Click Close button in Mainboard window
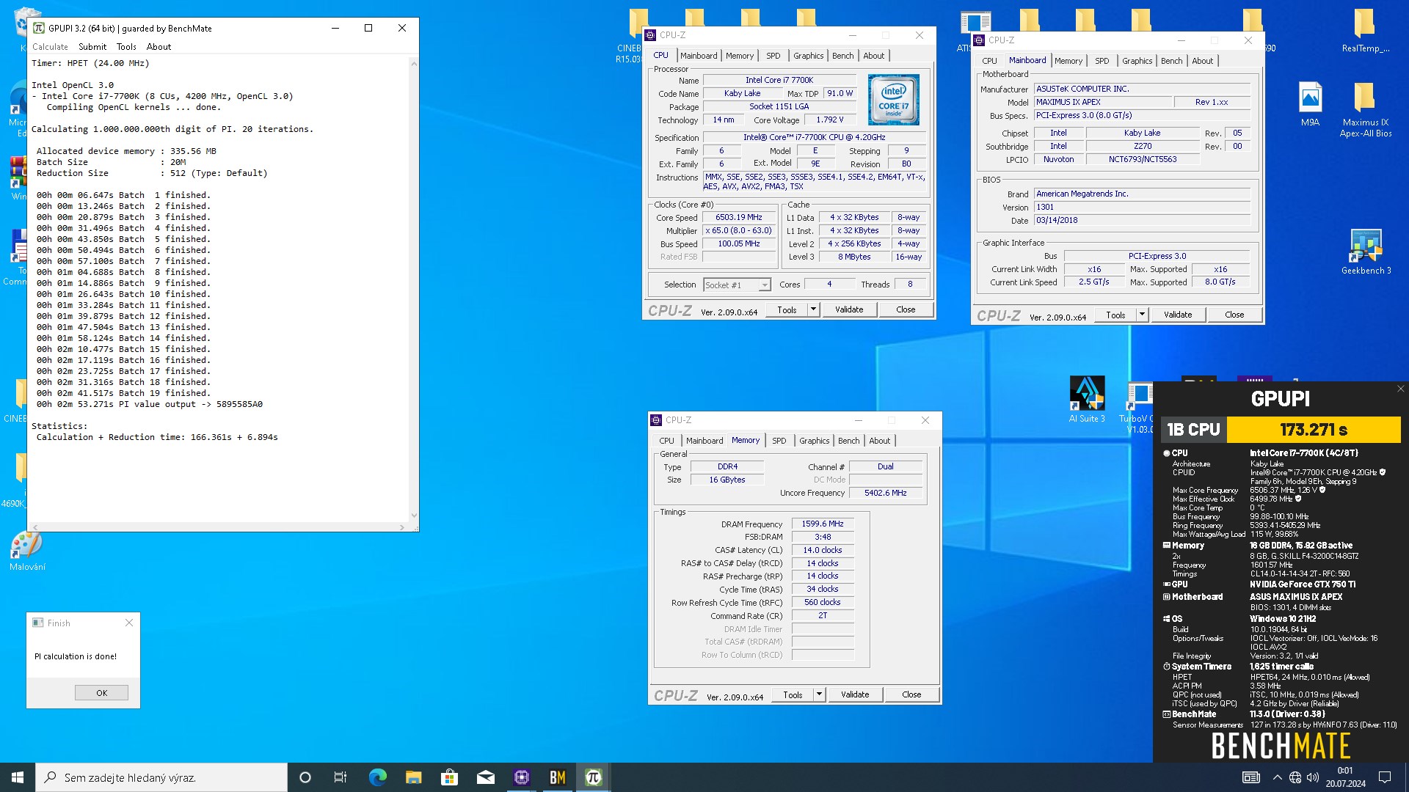Viewport: 1409px width, 792px height. (x=1234, y=315)
